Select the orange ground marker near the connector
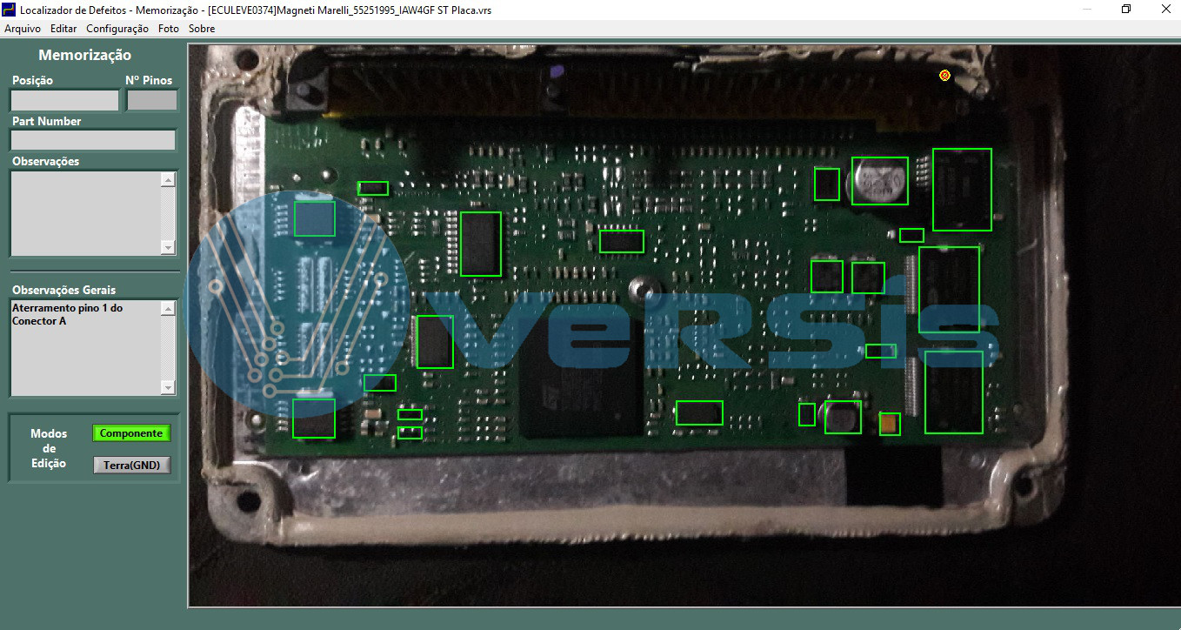The height and width of the screenshot is (630, 1181). pyautogui.click(x=944, y=76)
